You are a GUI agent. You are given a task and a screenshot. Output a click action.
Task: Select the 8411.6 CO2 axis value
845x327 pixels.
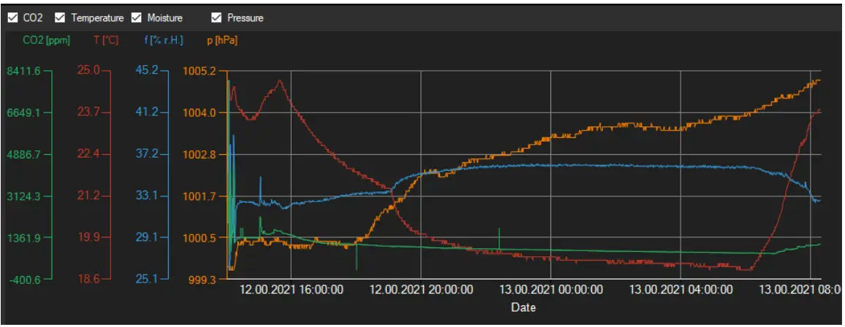point(23,71)
